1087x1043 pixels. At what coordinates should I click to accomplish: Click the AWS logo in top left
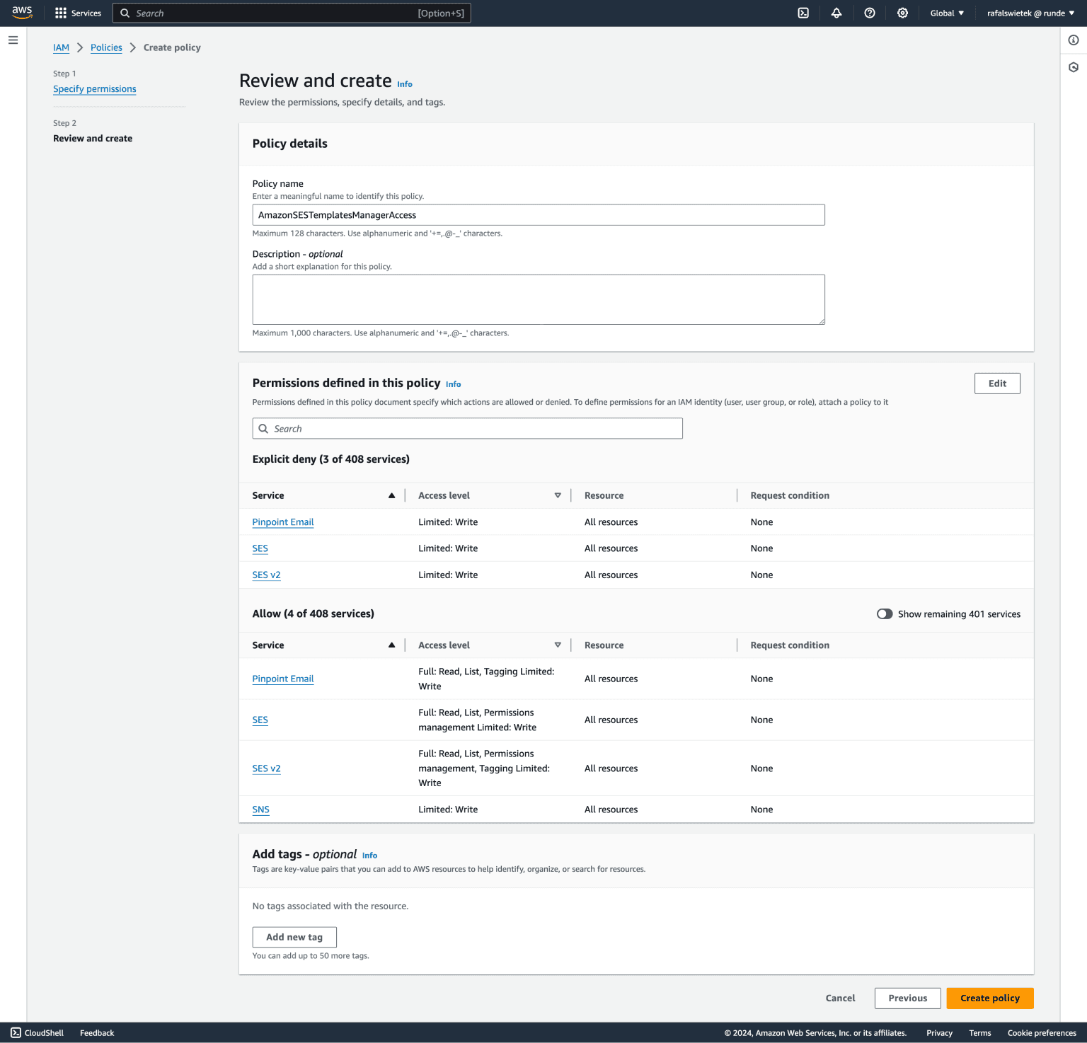[22, 12]
